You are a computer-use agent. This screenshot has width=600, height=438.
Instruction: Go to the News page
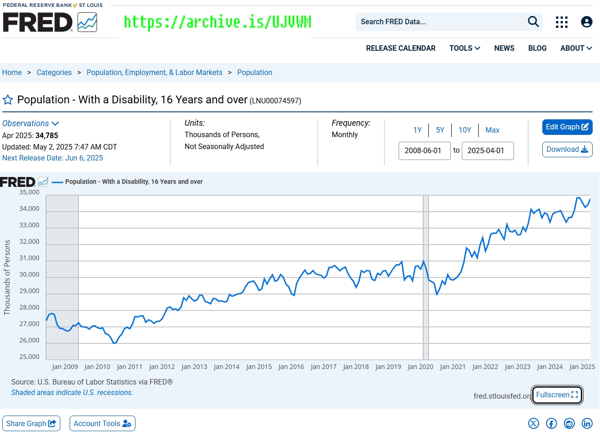click(x=504, y=48)
